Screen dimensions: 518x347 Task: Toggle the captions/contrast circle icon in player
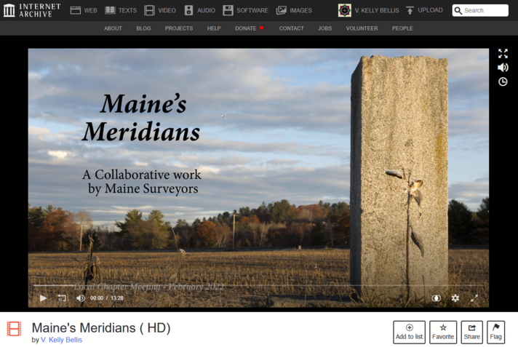(437, 298)
